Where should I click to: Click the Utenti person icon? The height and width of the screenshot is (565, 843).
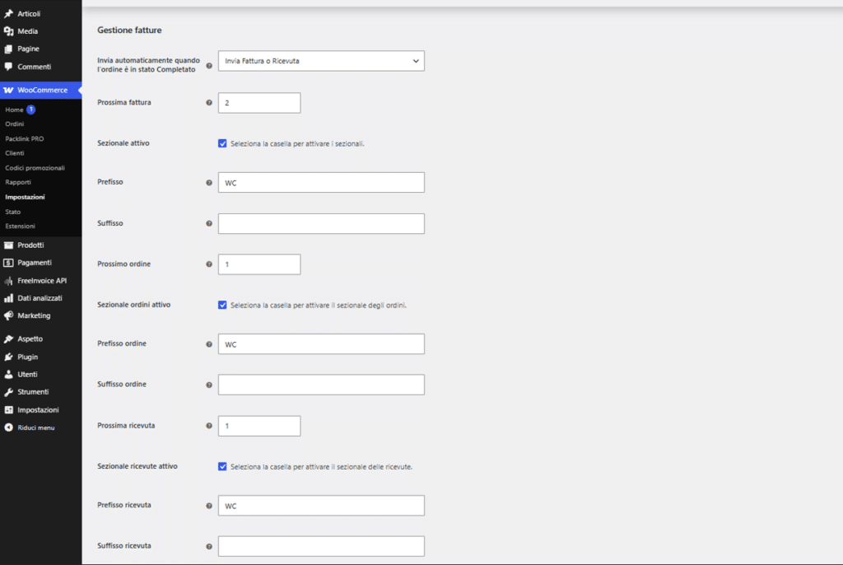coord(8,375)
